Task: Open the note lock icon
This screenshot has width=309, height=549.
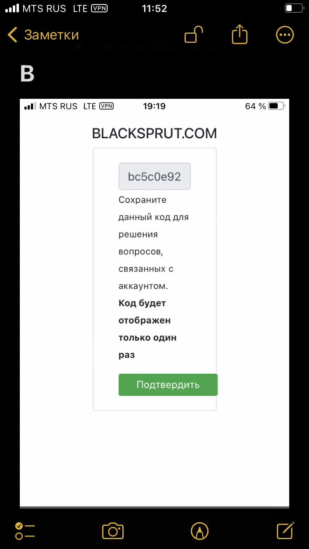Action: (194, 35)
